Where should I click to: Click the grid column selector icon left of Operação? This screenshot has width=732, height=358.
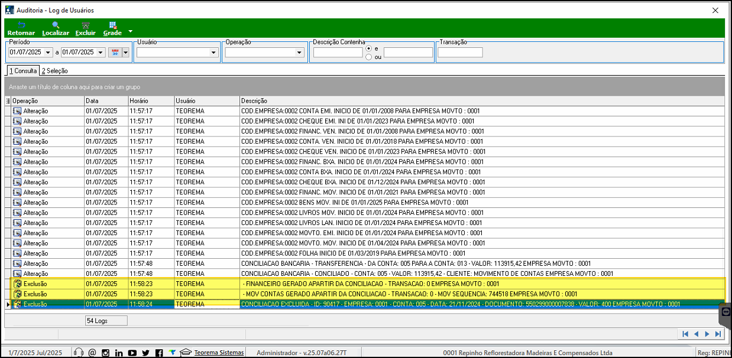coord(8,101)
